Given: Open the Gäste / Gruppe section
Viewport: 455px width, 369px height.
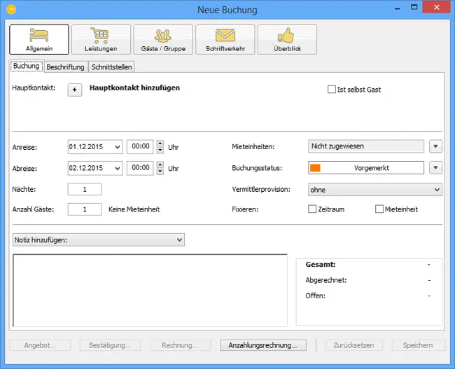Looking at the screenshot, I should tap(163, 39).
